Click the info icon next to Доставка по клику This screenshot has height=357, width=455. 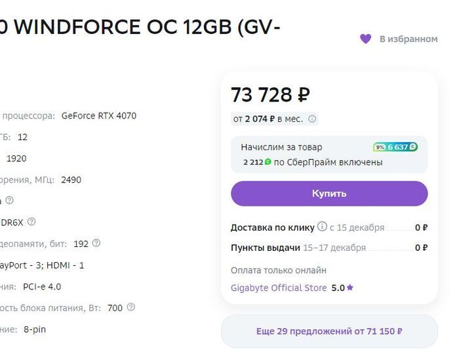(322, 227)
